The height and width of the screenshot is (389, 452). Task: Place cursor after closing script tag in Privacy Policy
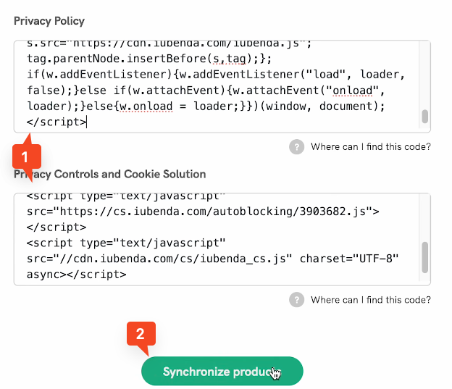click(x=87, y=122)
